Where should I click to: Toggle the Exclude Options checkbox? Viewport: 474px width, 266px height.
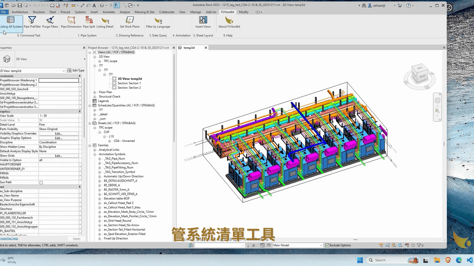pyautogui.click(x=327, y=245)
